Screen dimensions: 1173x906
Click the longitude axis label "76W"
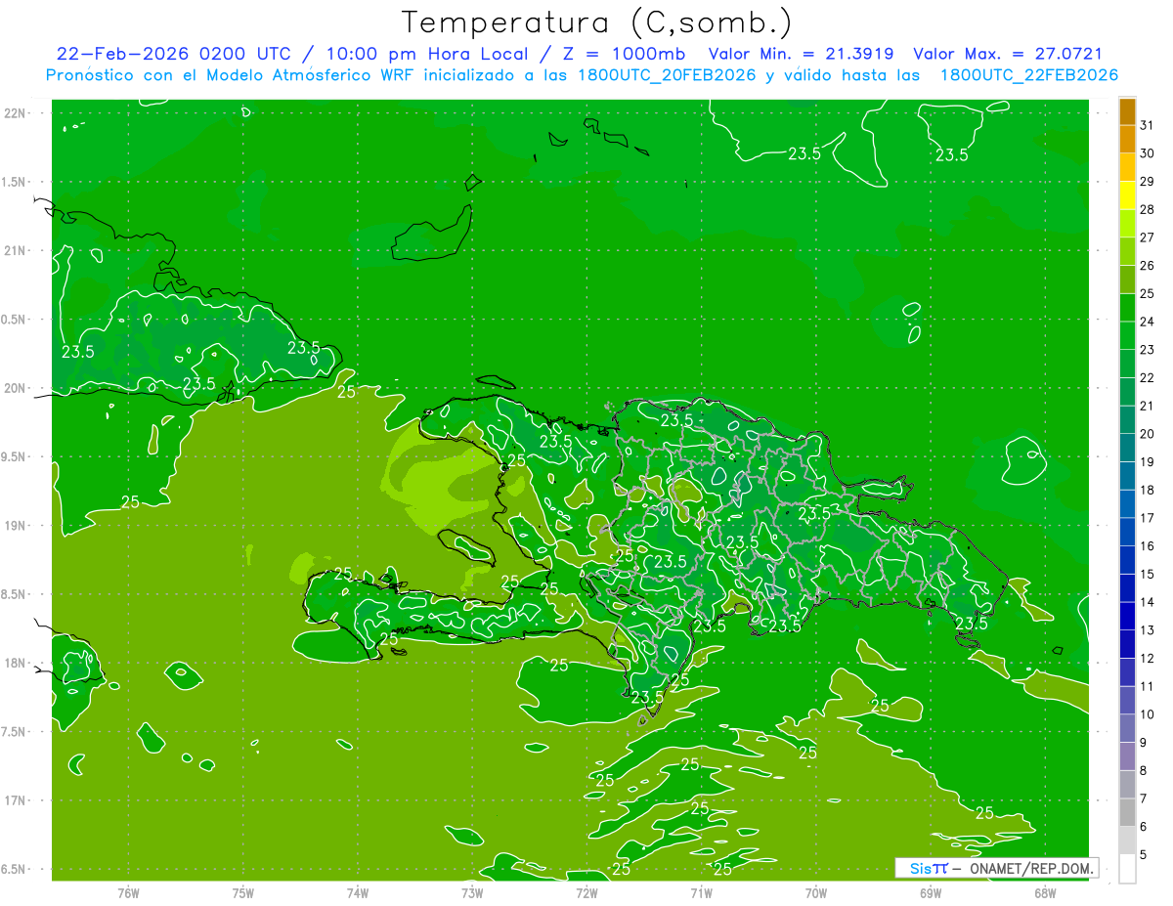128,892
